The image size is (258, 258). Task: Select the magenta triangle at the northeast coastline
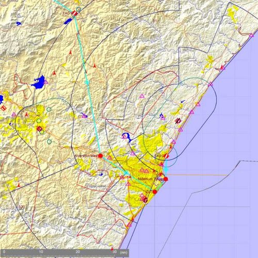(251, 36)
